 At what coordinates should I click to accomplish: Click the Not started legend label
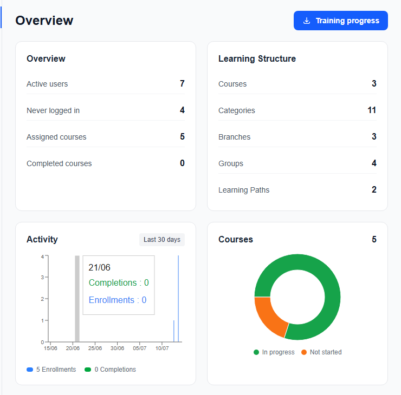tap(326, 352)
